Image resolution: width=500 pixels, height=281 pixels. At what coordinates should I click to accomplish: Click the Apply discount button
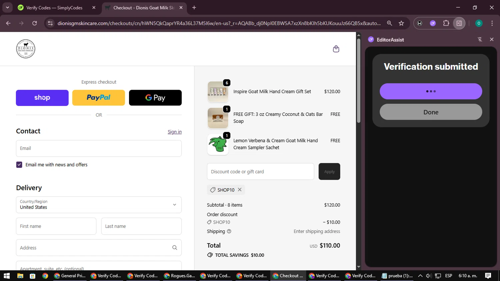tap(329, 171)
